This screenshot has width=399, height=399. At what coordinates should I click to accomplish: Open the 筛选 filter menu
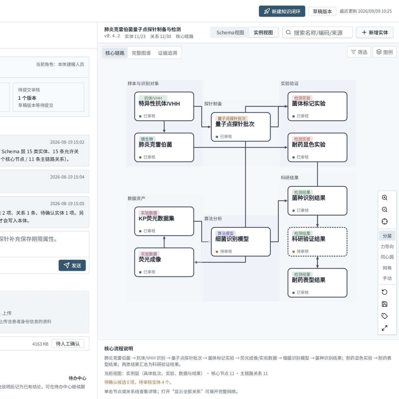(359, 52)
